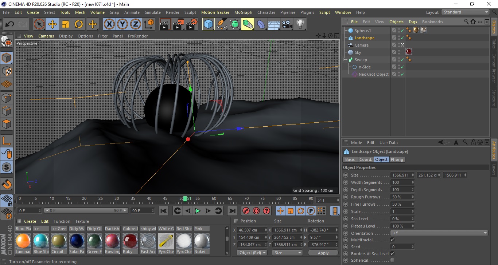Add a Camera object icon
Screen dimensions: 498x265
click(287, 24)
